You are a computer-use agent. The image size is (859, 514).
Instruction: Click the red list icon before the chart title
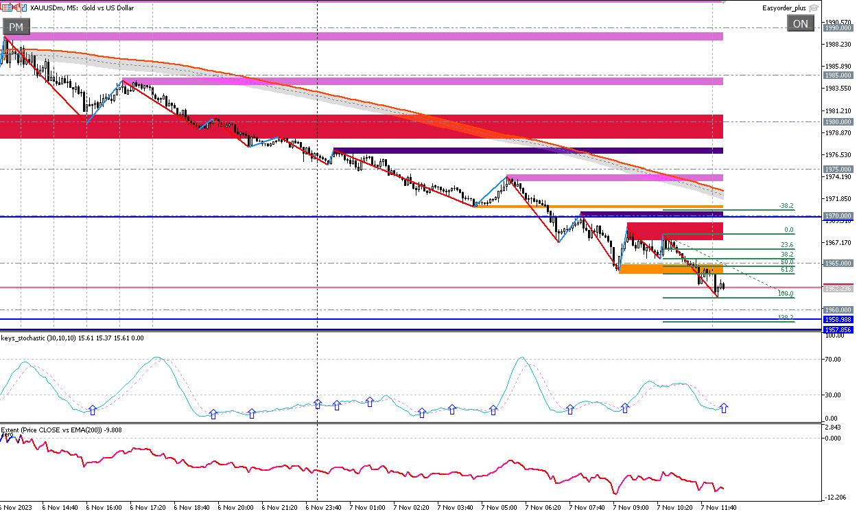tap(5, 8)
